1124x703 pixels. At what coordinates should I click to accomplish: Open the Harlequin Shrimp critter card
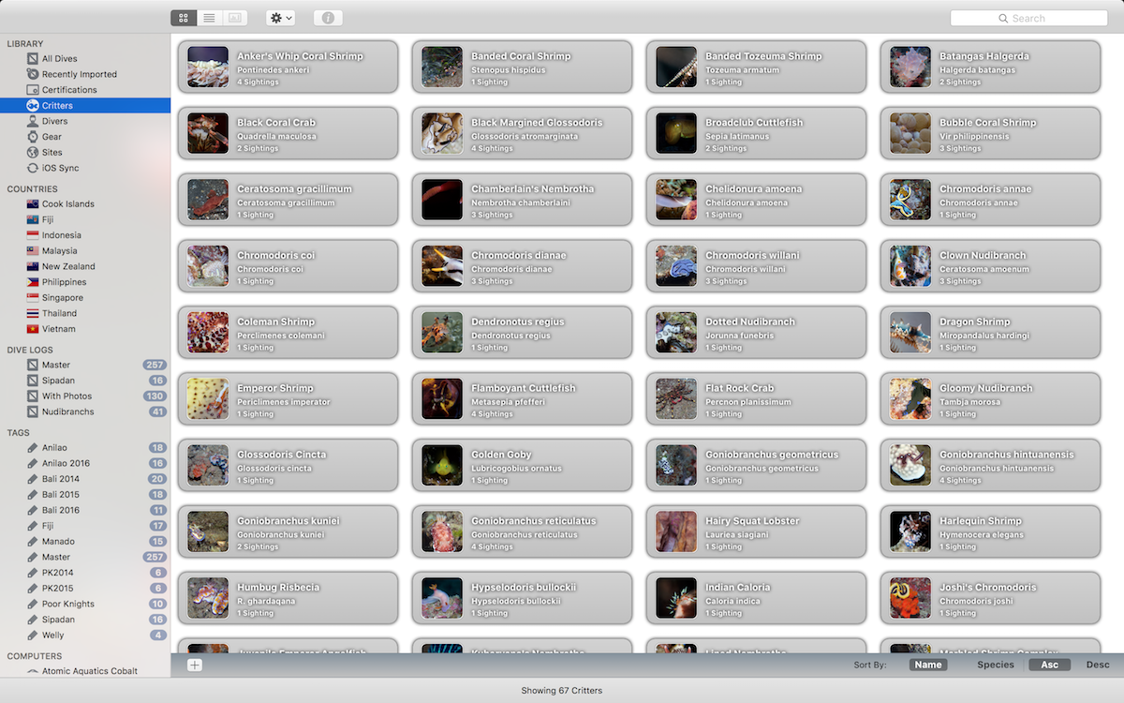pyautogui.click(x=990, y=532)
